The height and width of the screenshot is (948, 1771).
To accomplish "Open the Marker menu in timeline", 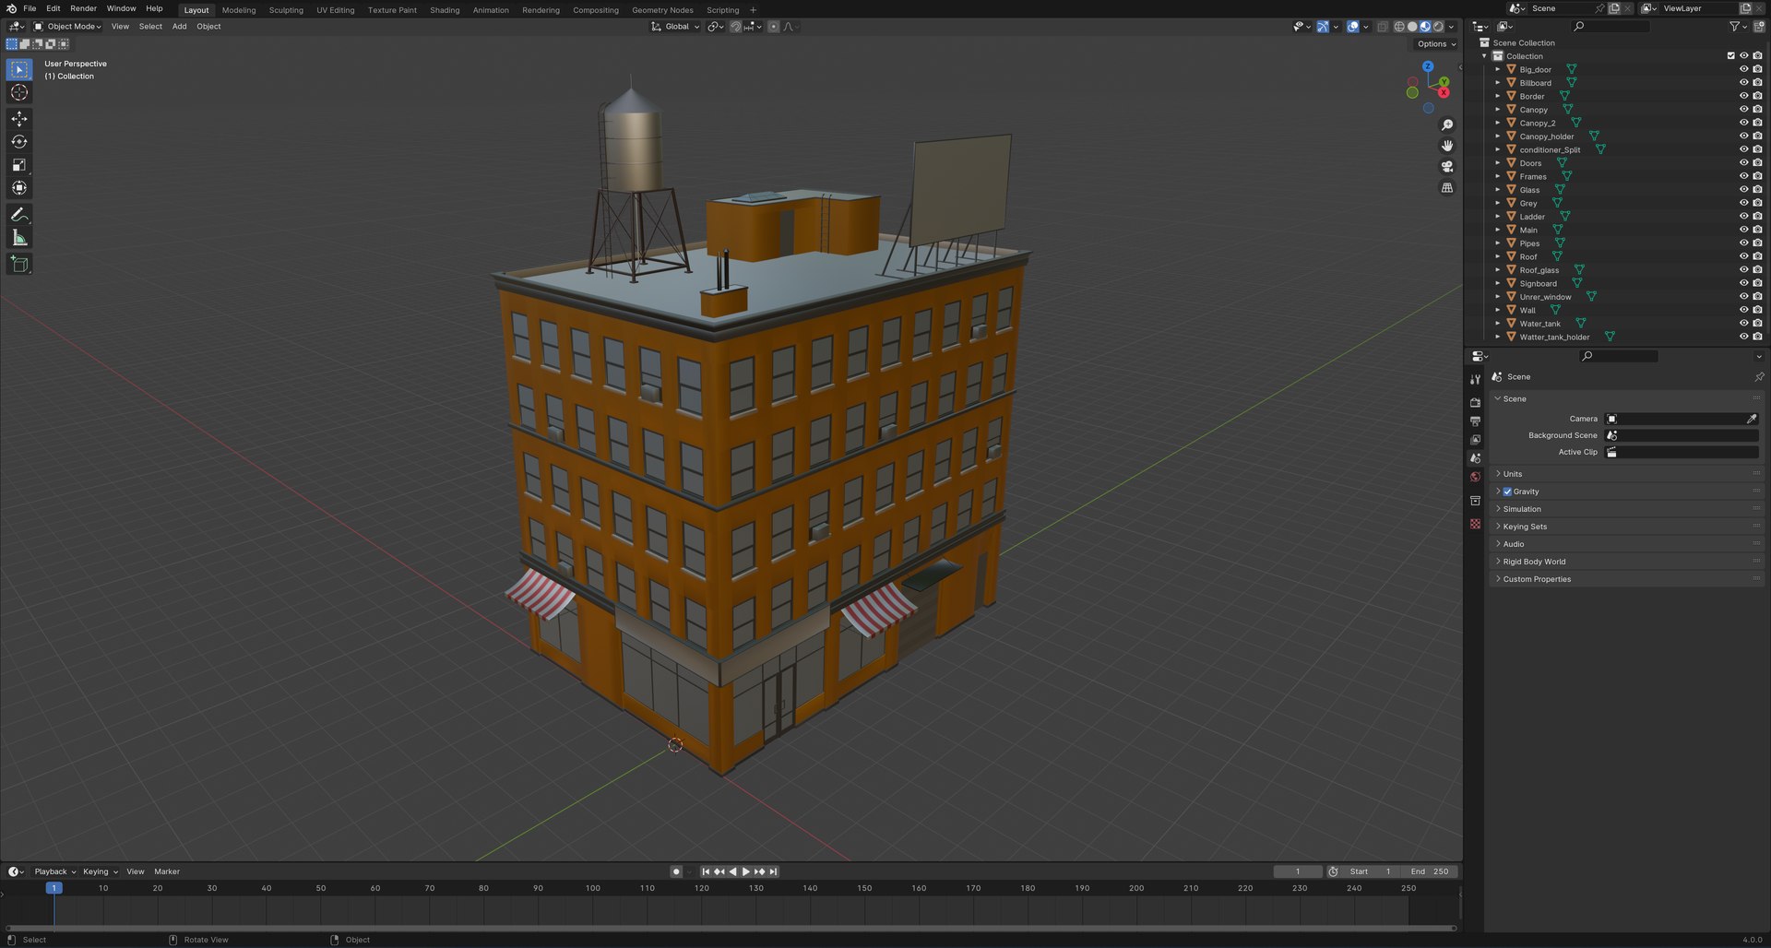I will click(x=167, y=871).
